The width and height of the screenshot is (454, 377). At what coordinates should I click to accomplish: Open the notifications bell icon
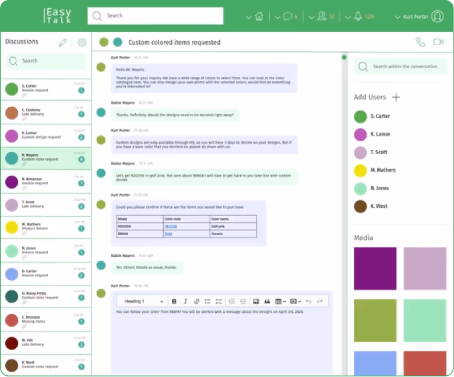[356, 16]
